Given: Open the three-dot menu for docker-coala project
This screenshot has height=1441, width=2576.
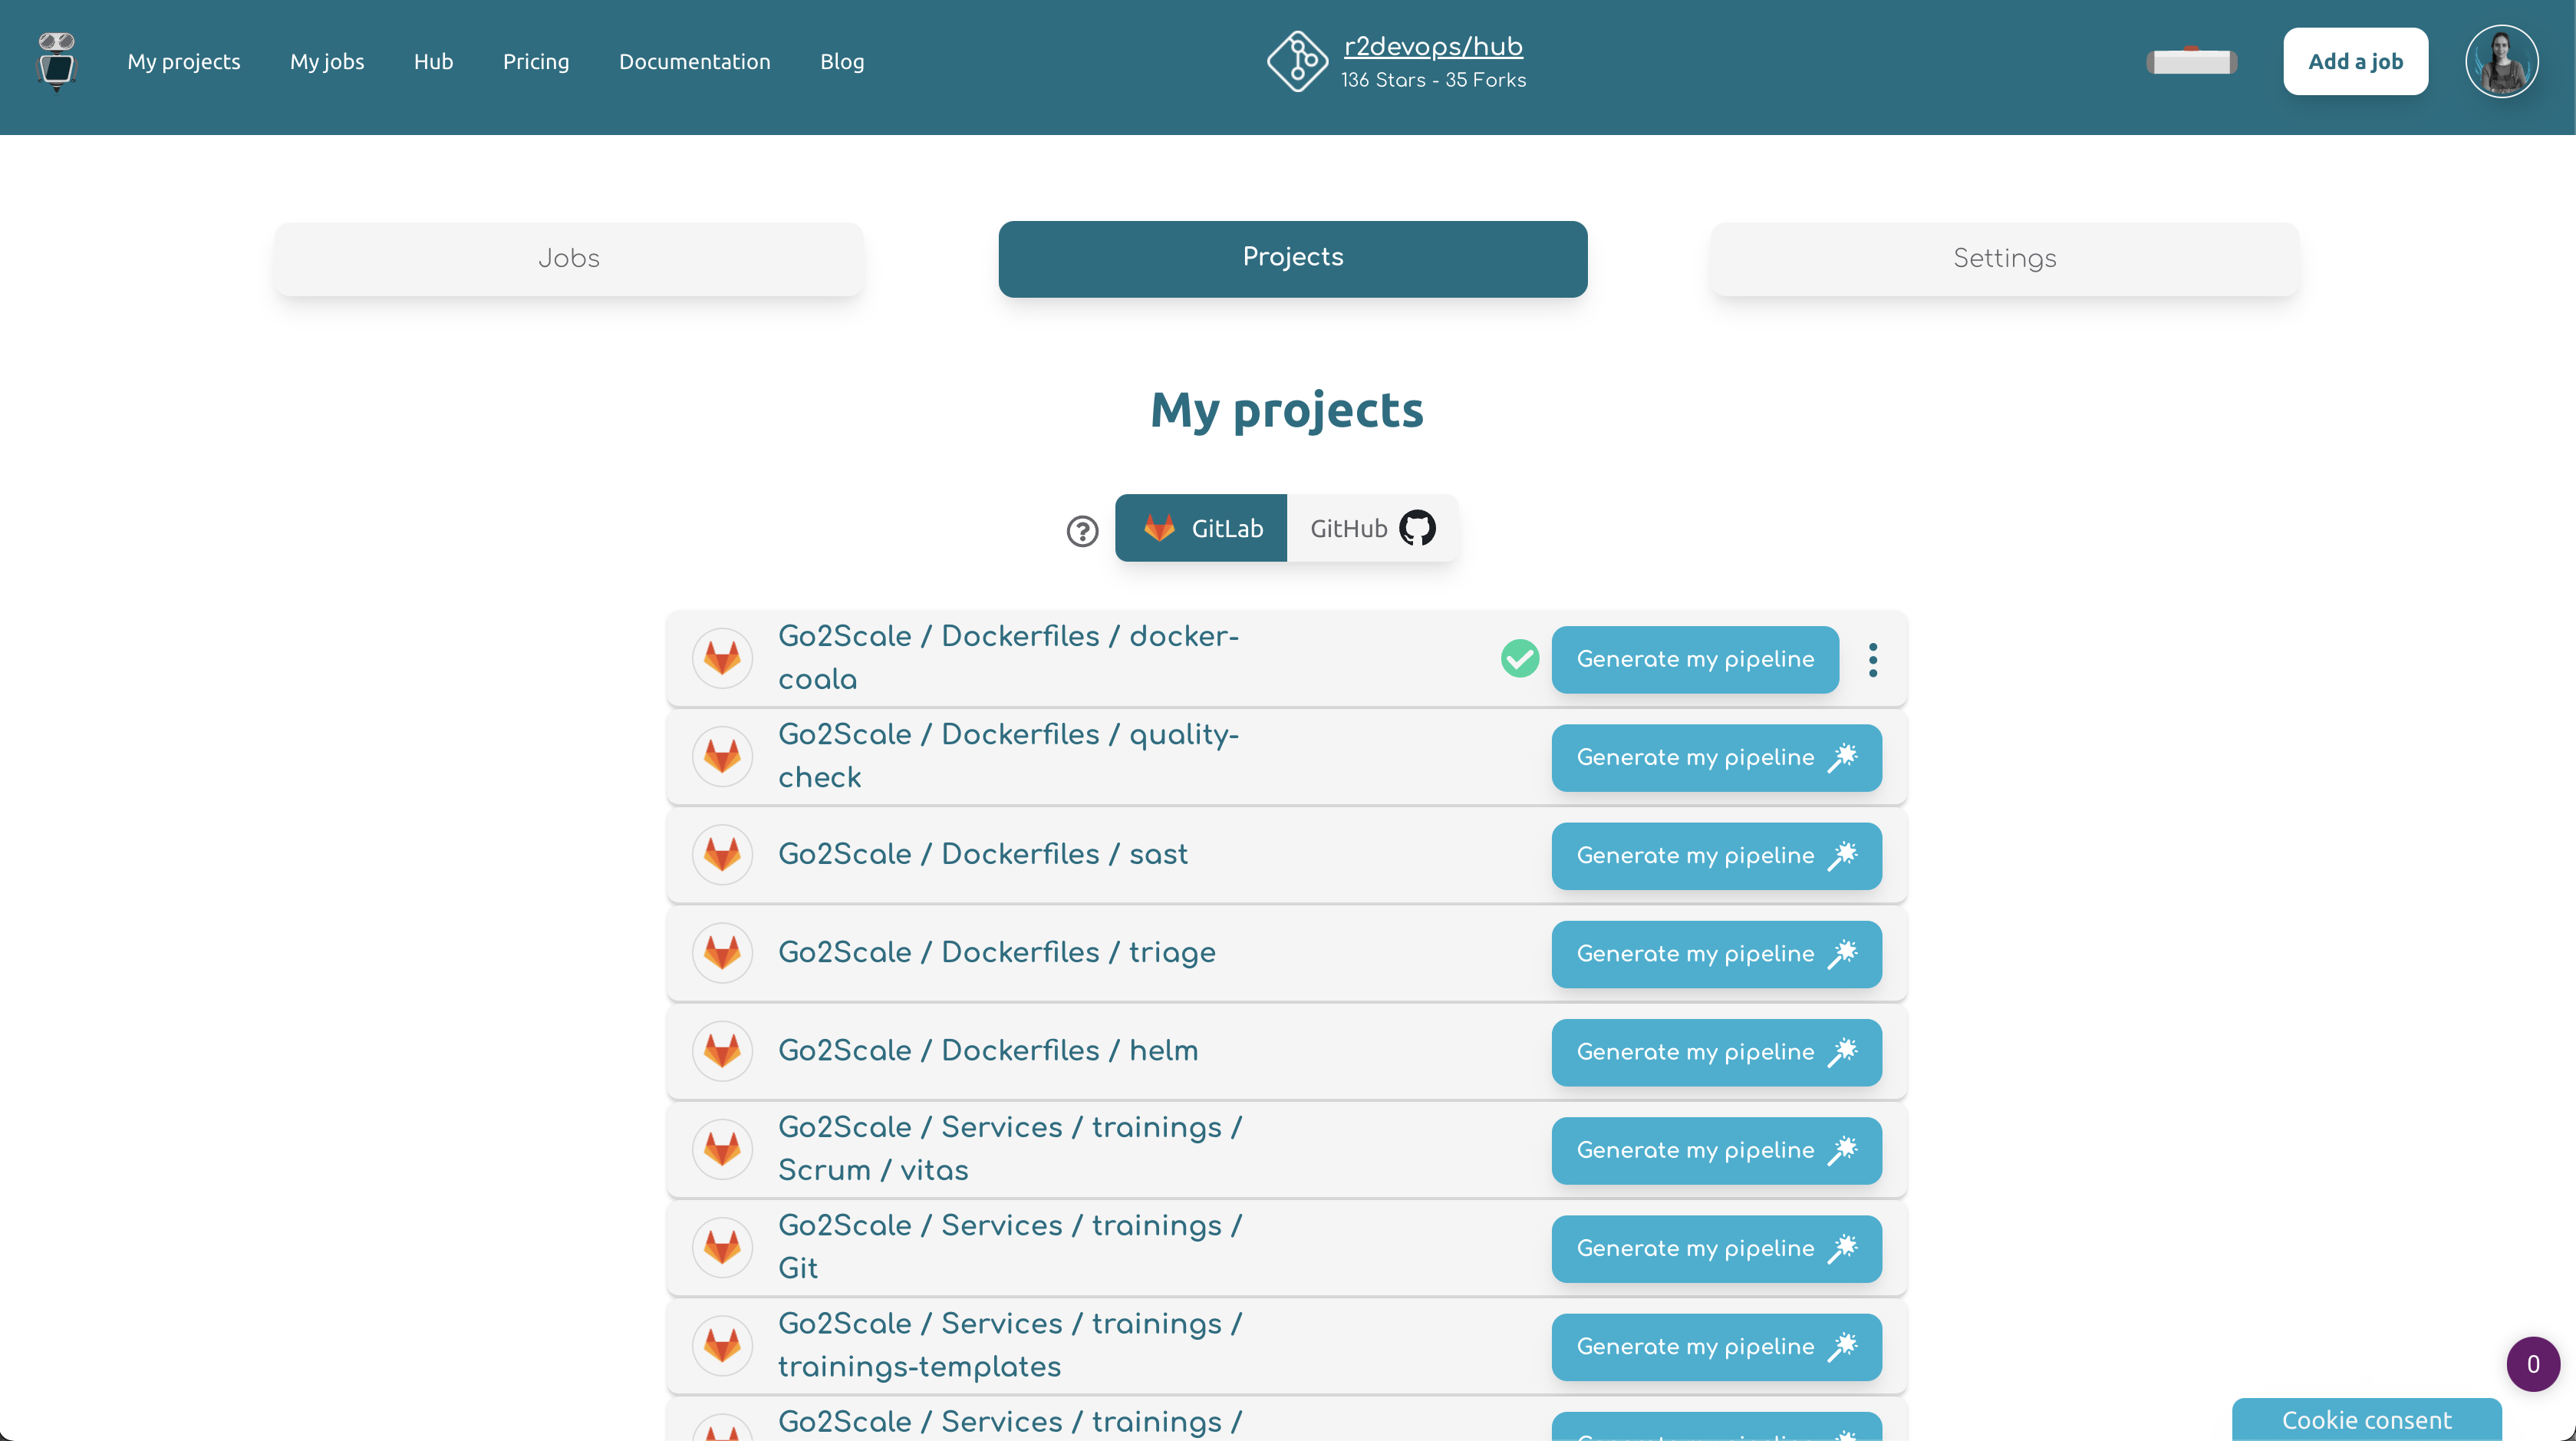Looking at the screenshot, I should 1873,658.
